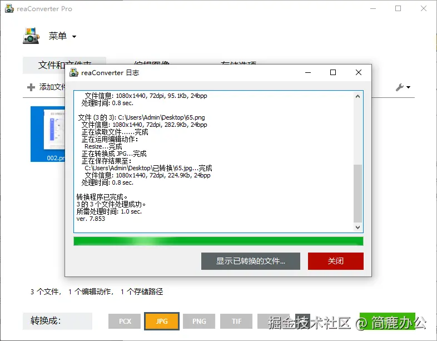This screenshot has height=341, width=437.
Task: Click the reaConverter Pro title bar icon
Action: [x=9, y=9]
